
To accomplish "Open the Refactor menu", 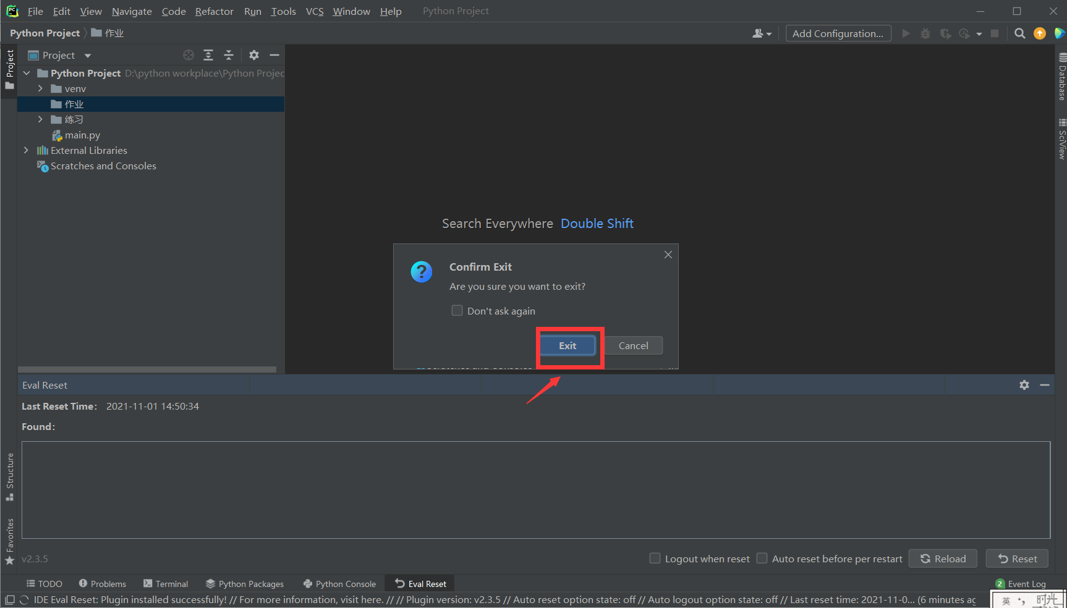I will [x=215, y=11].
